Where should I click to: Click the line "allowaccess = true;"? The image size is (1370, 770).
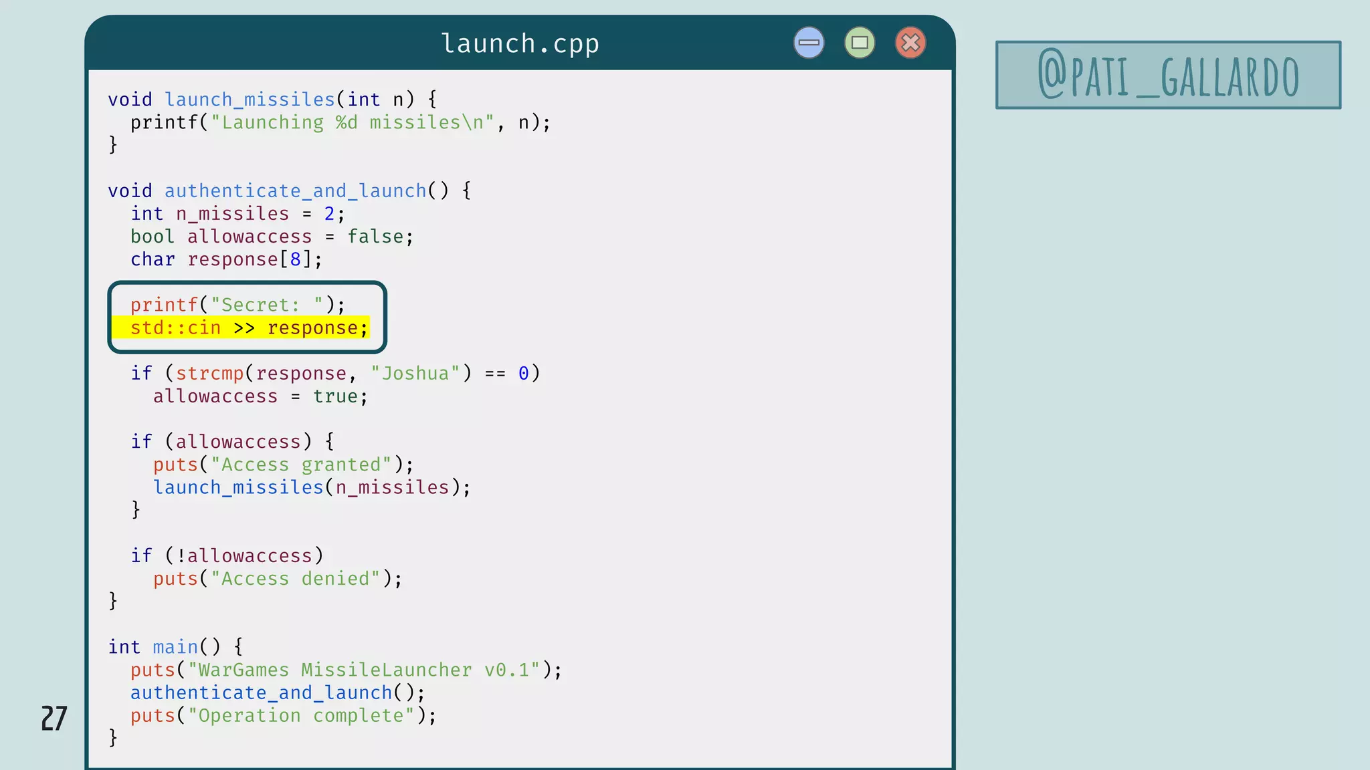coord(260,396)
